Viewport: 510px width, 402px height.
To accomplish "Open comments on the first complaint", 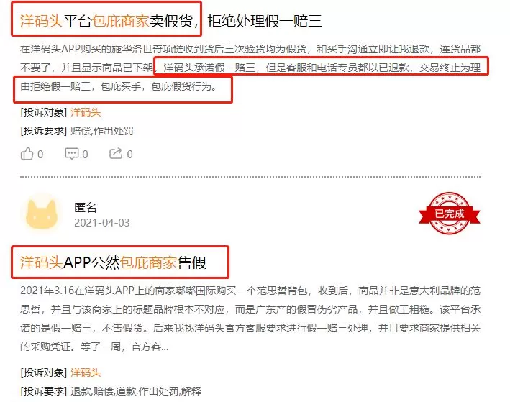I will (x=72, y=154).
